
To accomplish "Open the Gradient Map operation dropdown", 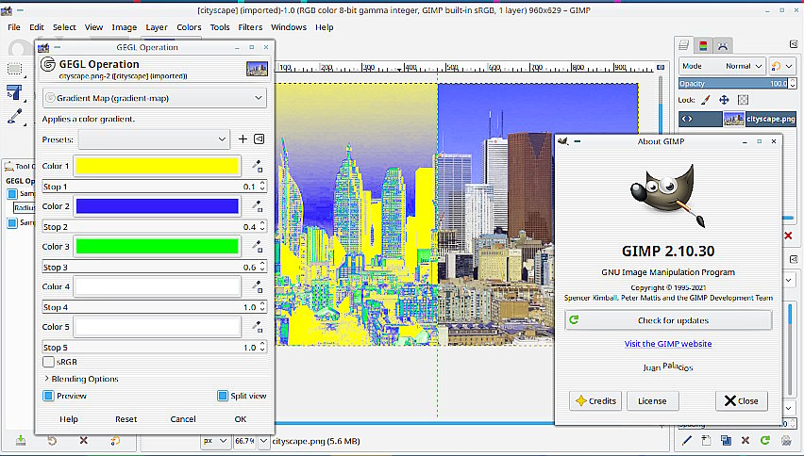I will coord(155,98).
